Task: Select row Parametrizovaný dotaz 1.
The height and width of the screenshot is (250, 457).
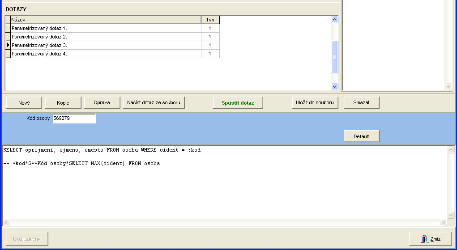Action: pyautogui.click(x=106, y=28)
